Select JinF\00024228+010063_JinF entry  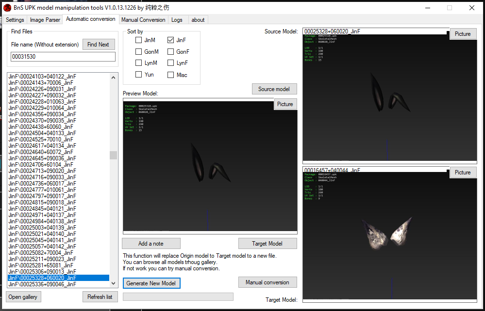coord(58,102)
